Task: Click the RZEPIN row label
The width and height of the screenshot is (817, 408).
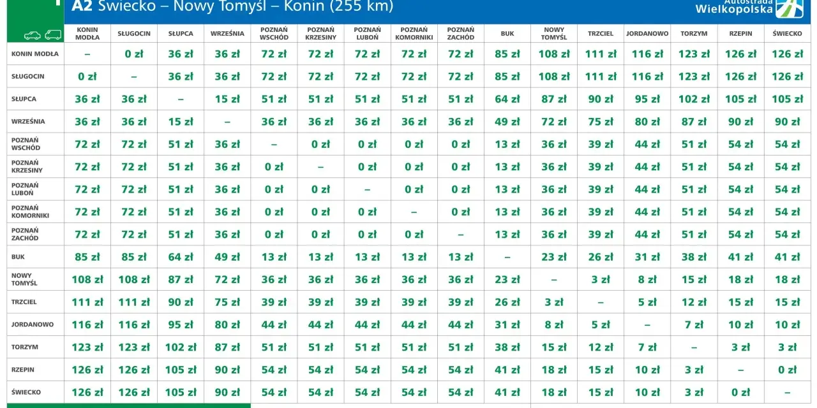Action: (x=24, y=369)
